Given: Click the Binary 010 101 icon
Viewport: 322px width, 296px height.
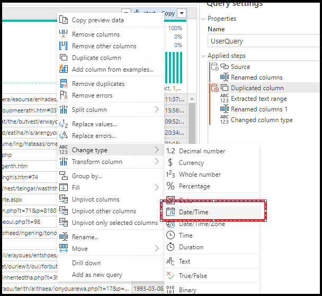Looking at the screenshot, I should click(171, 290).
